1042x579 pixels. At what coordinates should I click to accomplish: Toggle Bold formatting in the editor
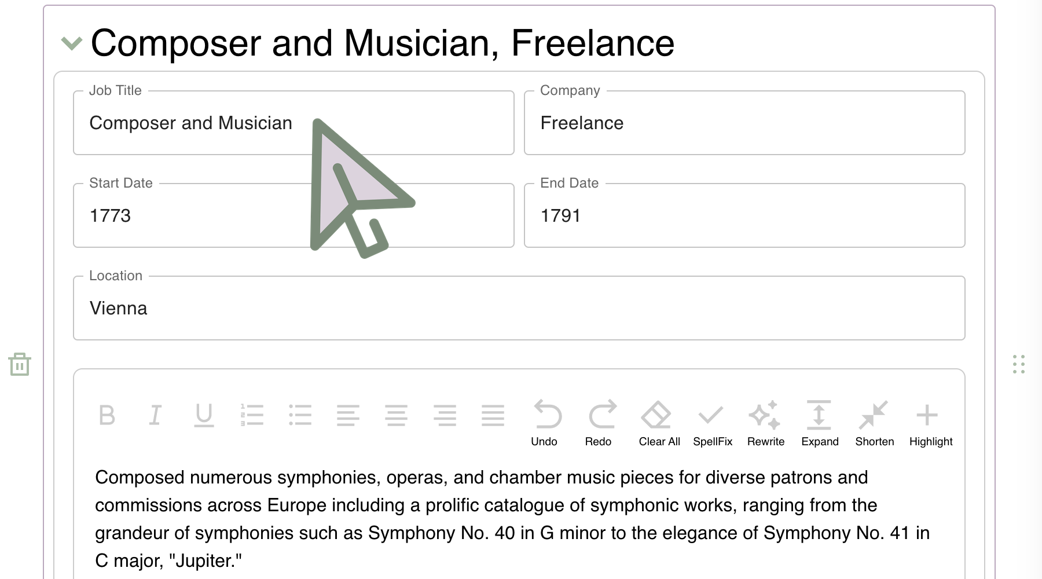click(x=107, y=415)
